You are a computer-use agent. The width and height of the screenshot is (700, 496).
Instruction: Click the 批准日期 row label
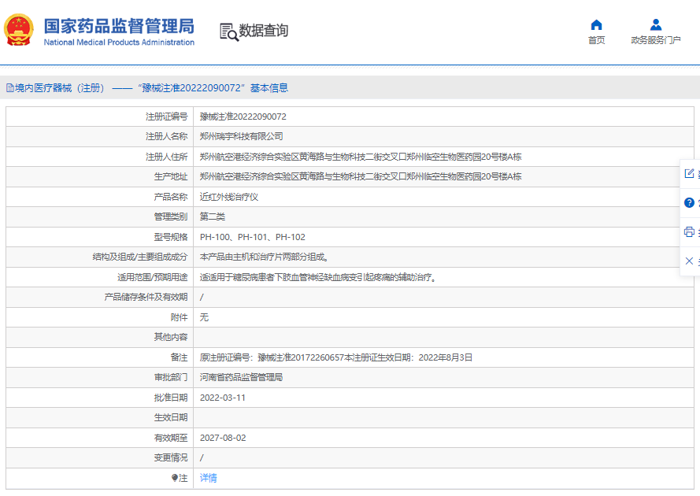tap(171, 398)
